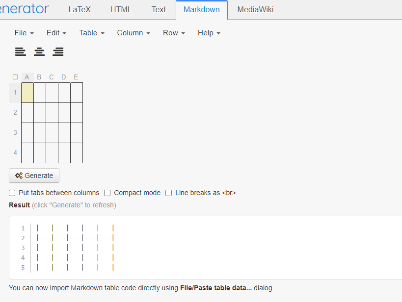Screen dimensions: 402x302
Task: Select the align center text icon
Action: [39, 51]
